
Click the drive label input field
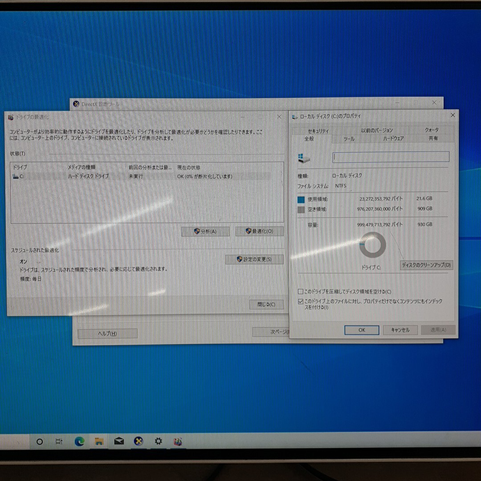click(x=391, y=157)
